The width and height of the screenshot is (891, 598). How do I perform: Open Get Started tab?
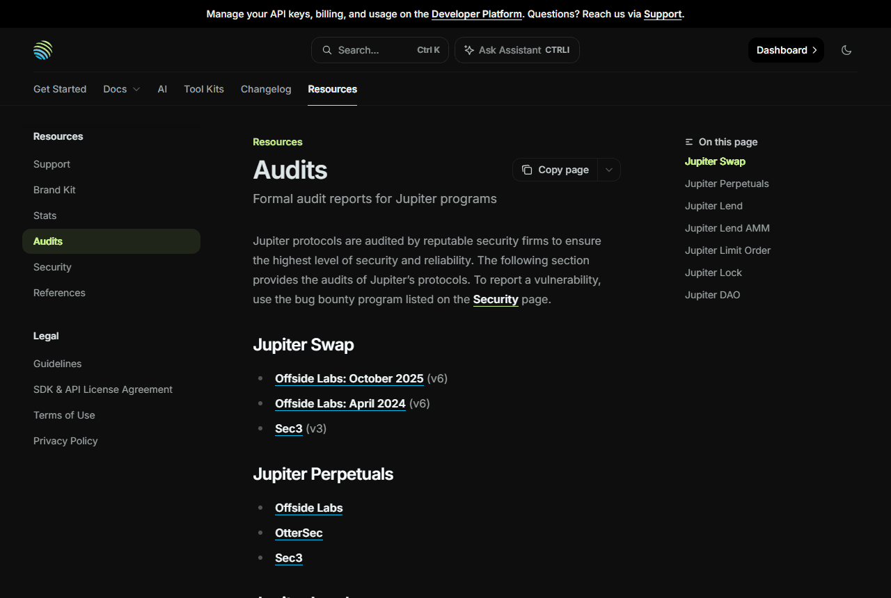coord(60,89)
